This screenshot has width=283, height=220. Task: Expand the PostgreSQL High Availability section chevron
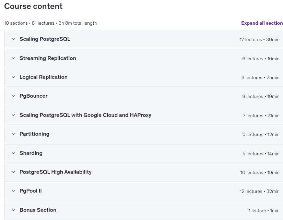click(13, 172)
